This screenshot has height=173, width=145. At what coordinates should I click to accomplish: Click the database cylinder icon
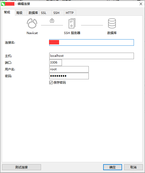pos(112,23)
